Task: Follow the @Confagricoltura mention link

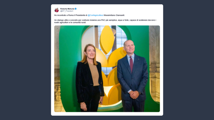Action: 95,15
